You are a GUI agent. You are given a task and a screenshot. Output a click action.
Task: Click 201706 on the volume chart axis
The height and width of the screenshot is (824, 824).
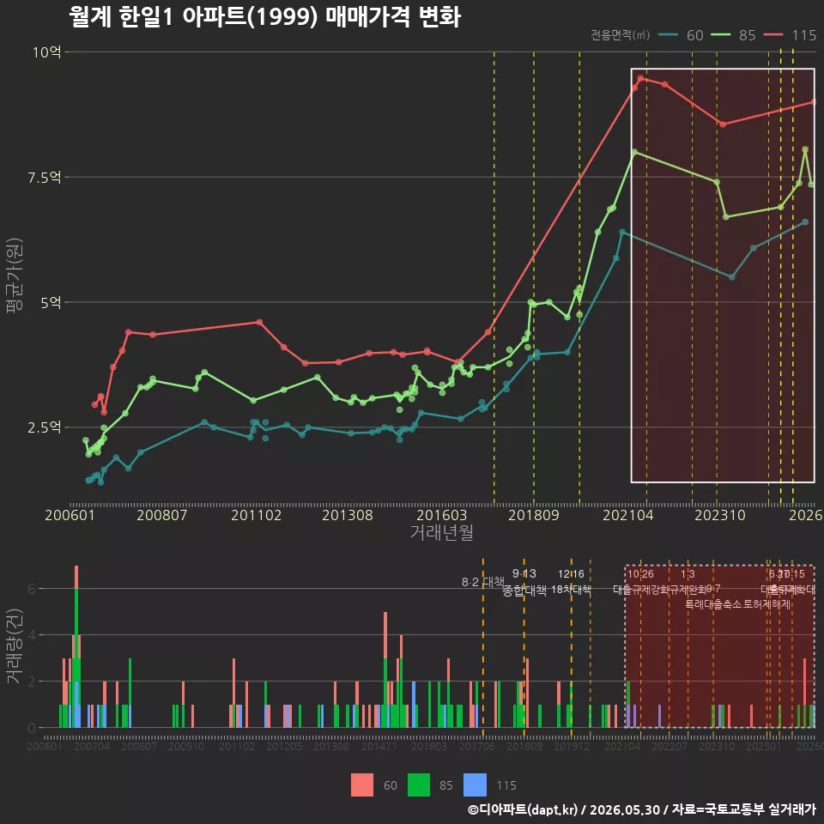click(x=477, y=746)
